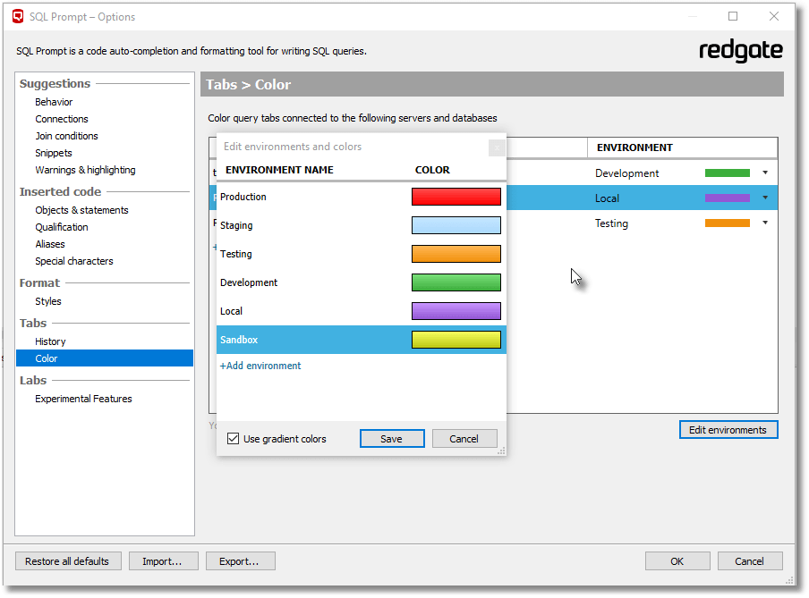Click the +Add environment link
809x598 pixels.
(x=260, y=366)
